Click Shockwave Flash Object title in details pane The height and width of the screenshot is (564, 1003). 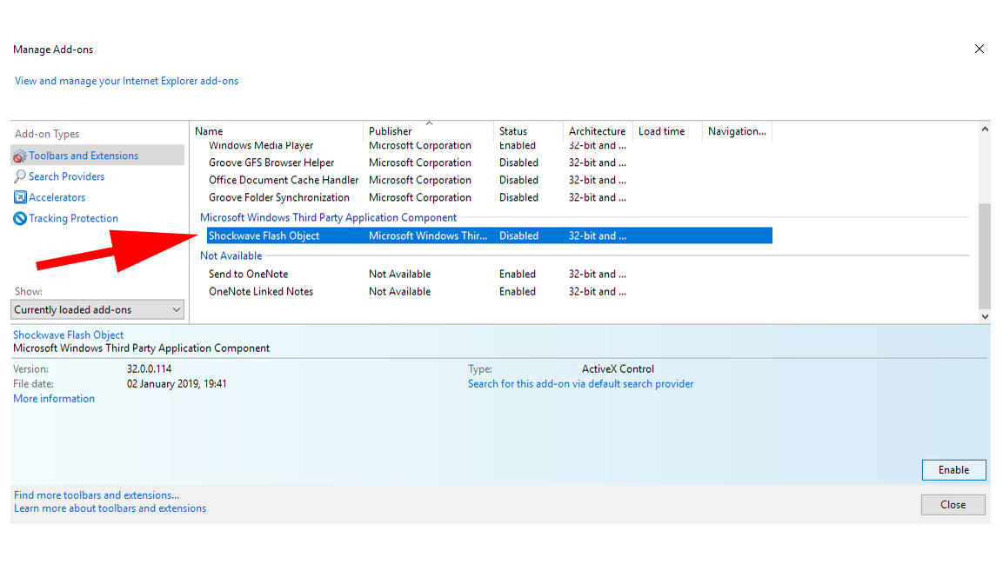point(69,335)
